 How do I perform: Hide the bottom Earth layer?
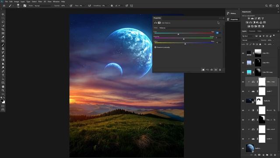pos(243,148)
